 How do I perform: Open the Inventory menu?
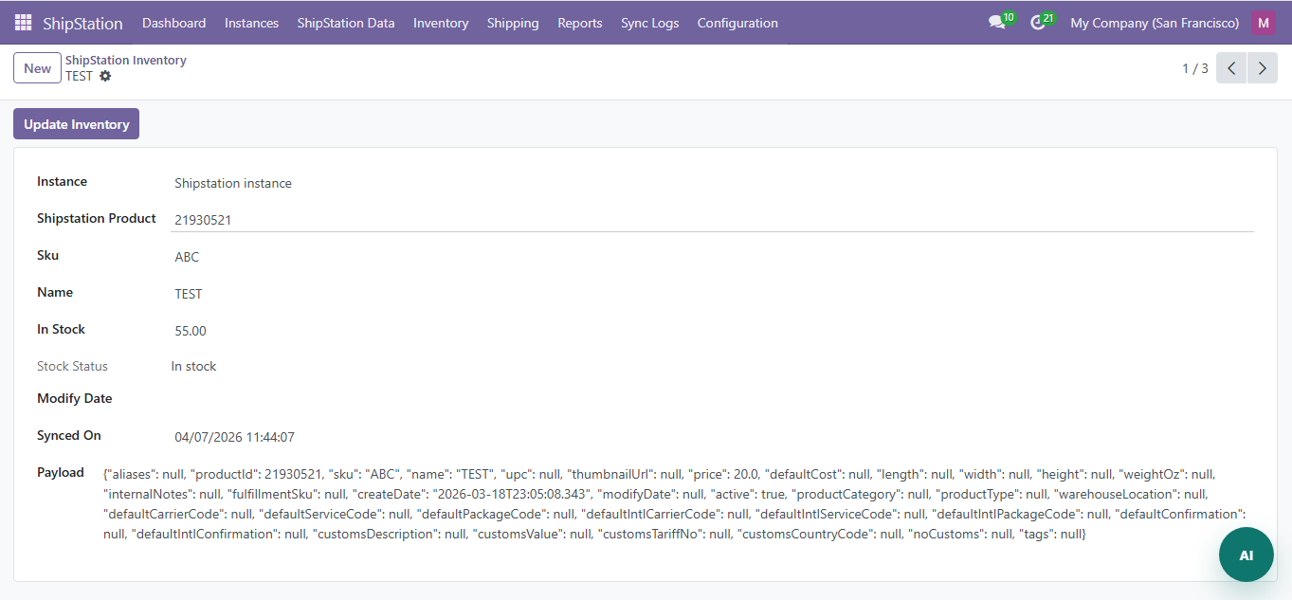[441, 23]
